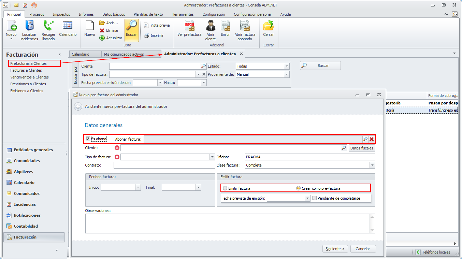
Task: Click the orange broadcast icon in title bar
Action: pos(34,5)
